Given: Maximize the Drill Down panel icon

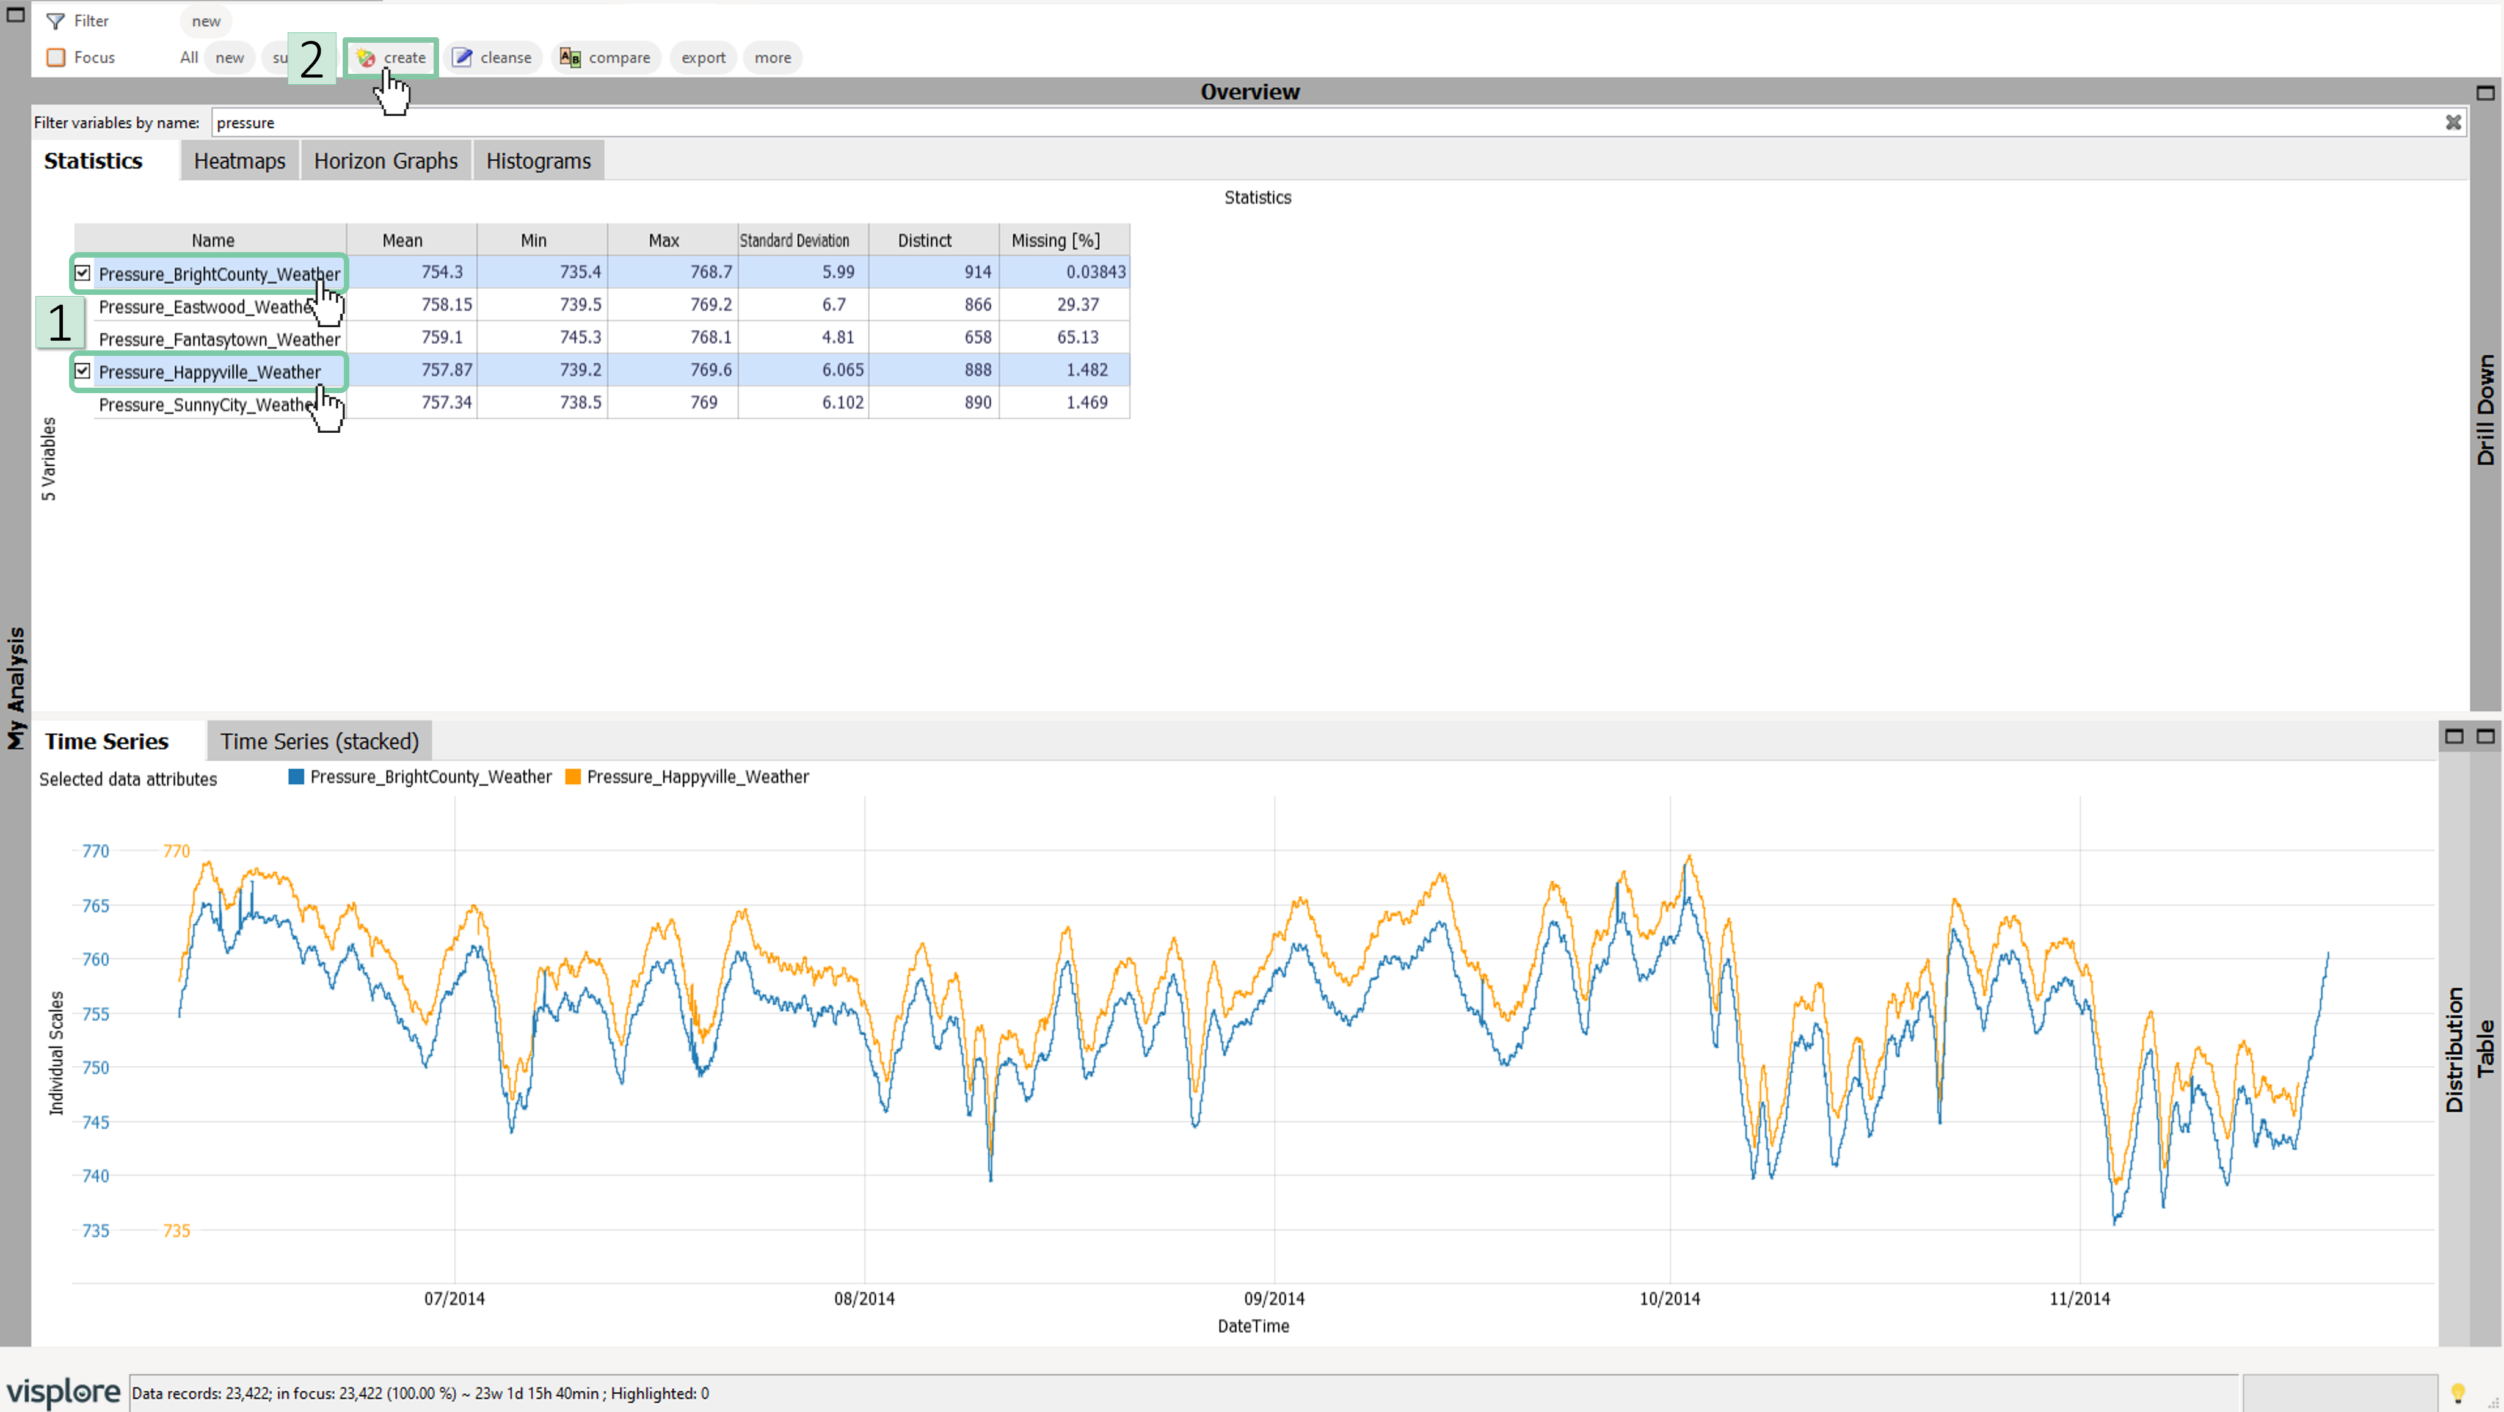Looking at the screenshot, I should pyautogui.click(x=2486, y=92).
